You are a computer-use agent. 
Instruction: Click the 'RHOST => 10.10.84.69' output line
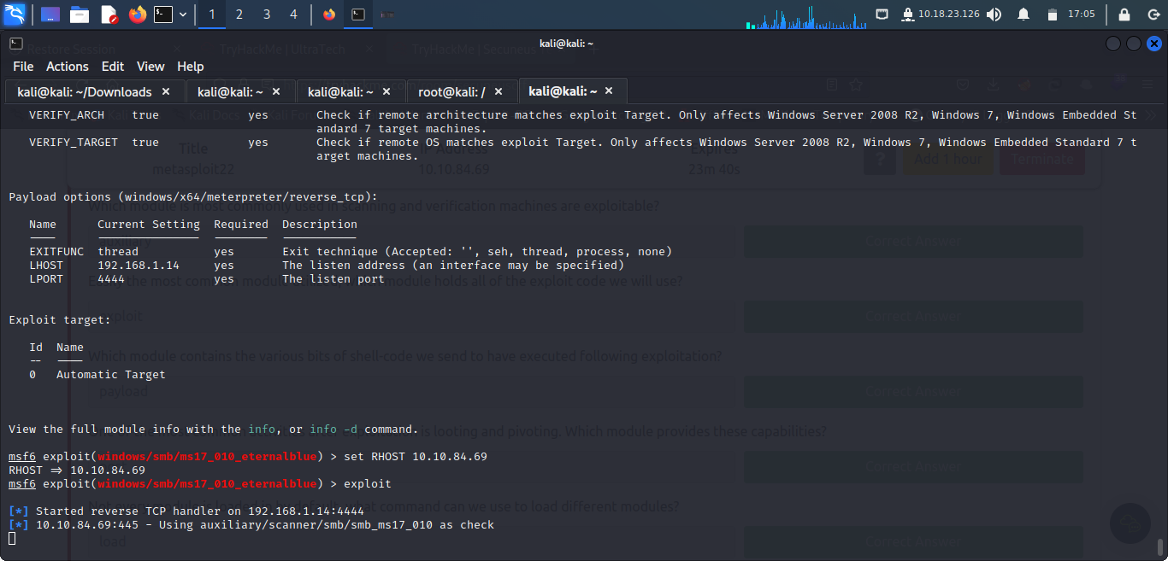pyautogui.click(x=77, y=470)
